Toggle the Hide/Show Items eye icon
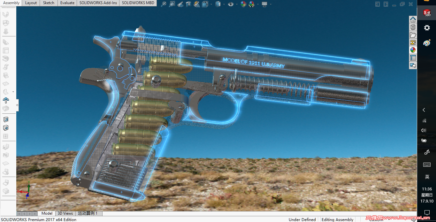Image resolution: width=436 pixels, height=222 pixels. pyautogui.click(x=230, y=4)
